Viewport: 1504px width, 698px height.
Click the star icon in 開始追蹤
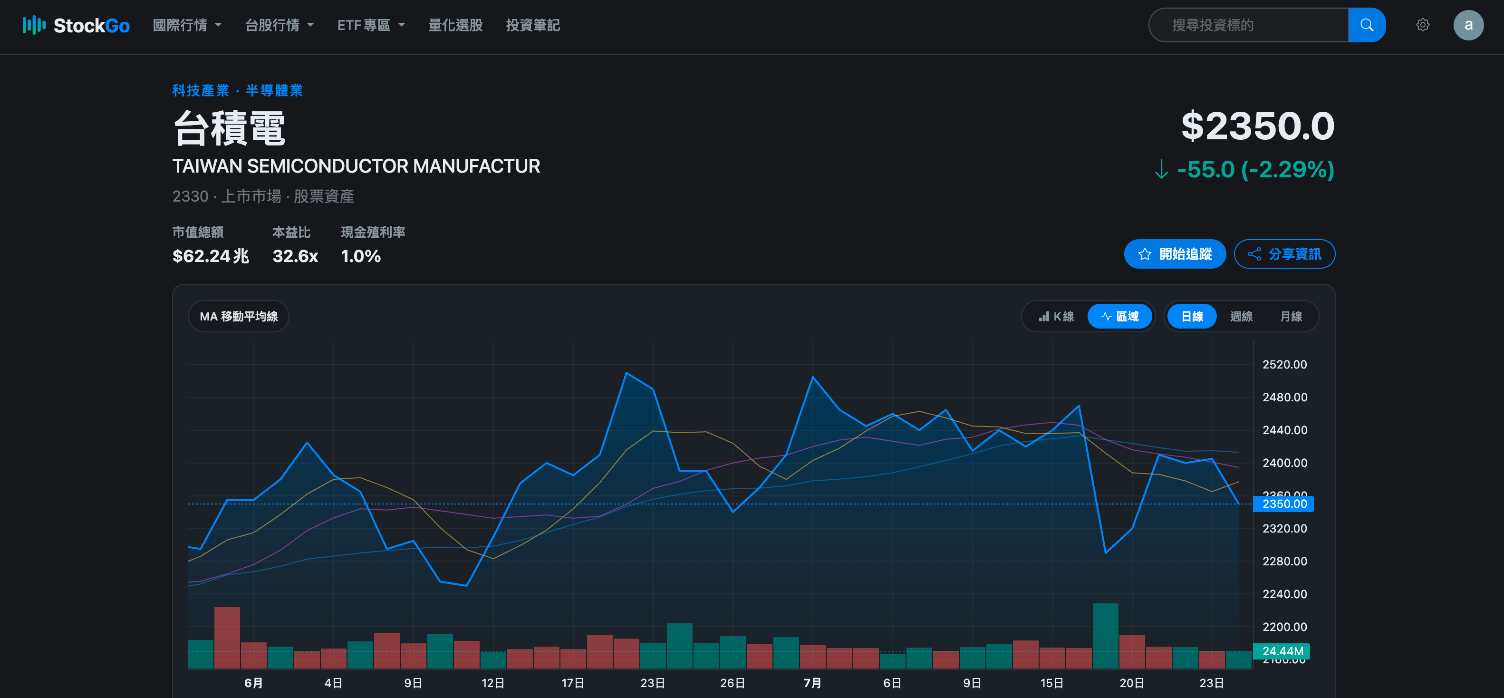[1144, 254]
